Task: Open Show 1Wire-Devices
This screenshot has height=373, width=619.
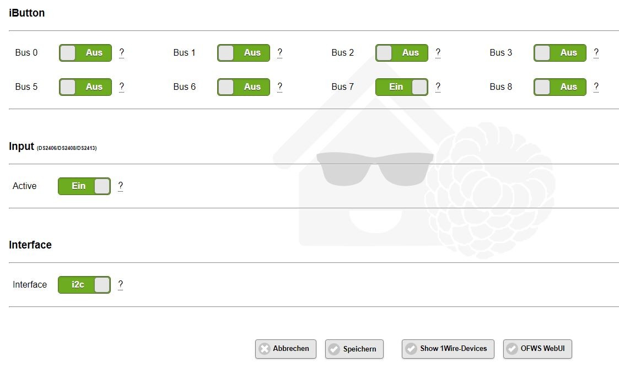Action: 448,349
